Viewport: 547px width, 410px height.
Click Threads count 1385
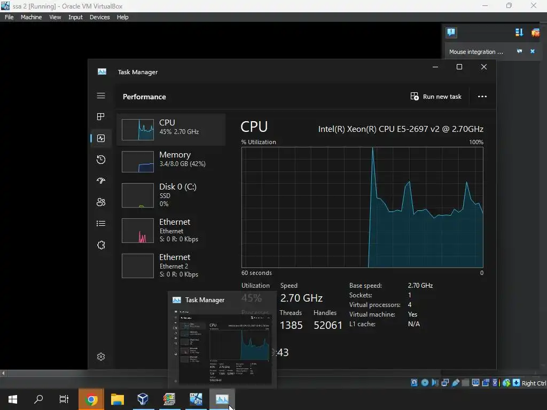(291, 325)
